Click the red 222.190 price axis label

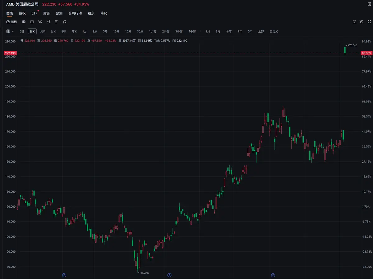pyautogui.click(x=11, y=53)
